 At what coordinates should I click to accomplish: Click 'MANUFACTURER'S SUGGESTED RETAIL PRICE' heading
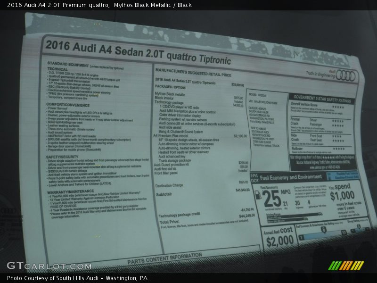point(193,73)
